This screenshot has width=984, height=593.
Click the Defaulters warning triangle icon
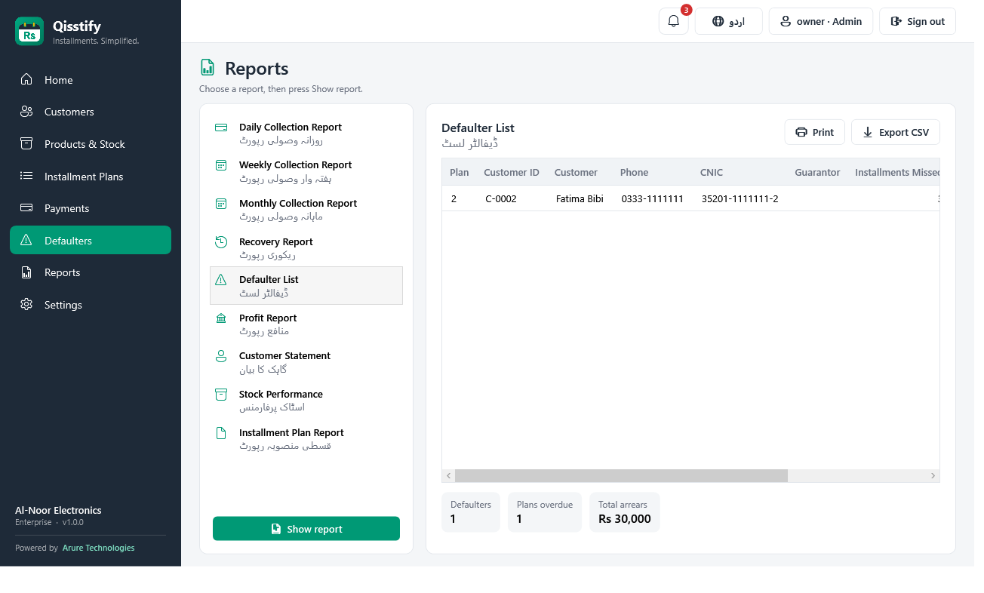[26, 240]
